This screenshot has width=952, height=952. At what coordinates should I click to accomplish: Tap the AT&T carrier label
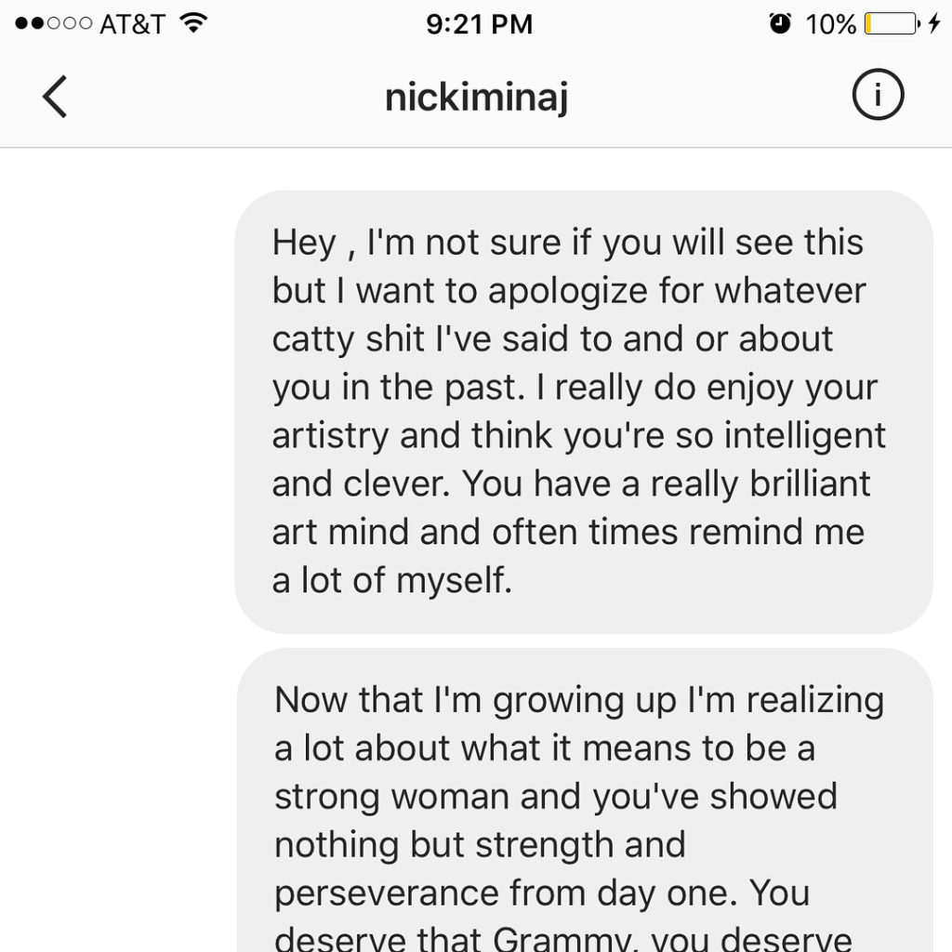pyautogui.click(x=134, y=24)
